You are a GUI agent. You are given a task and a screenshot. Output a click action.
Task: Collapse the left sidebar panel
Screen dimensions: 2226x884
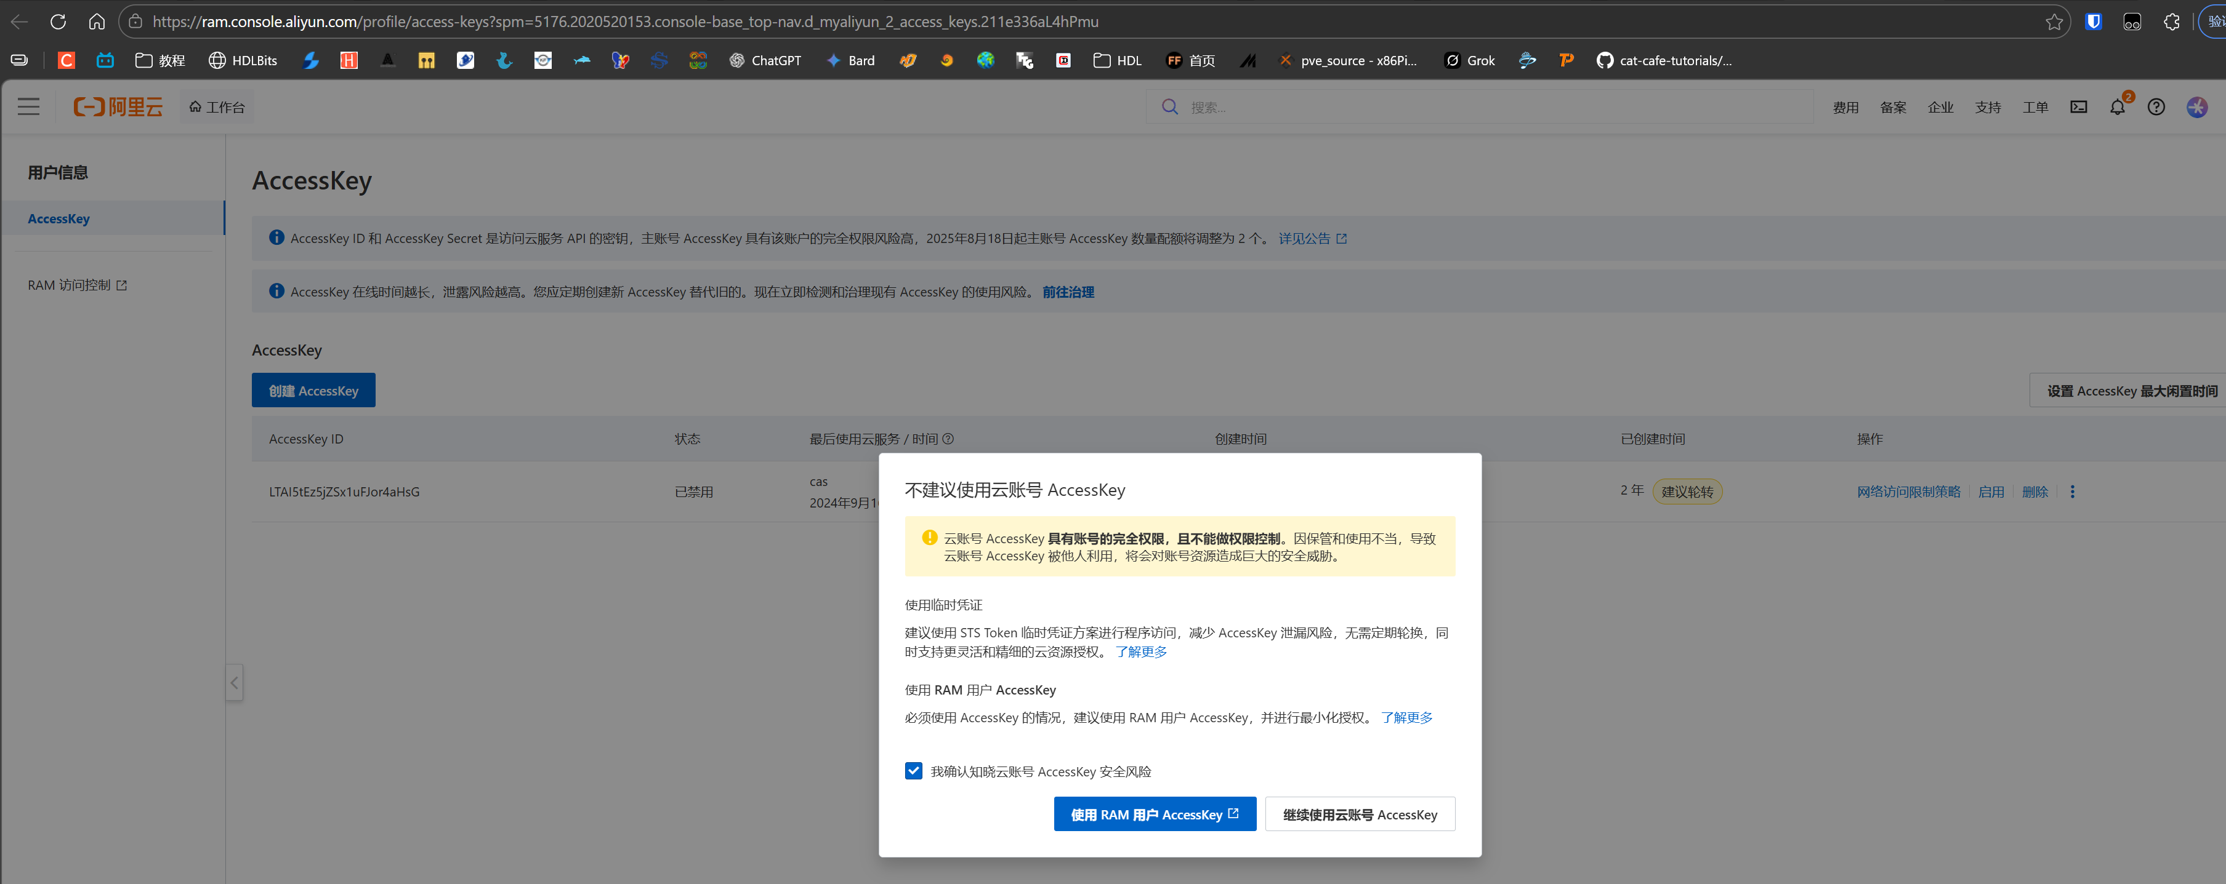[x=234, y=683]
